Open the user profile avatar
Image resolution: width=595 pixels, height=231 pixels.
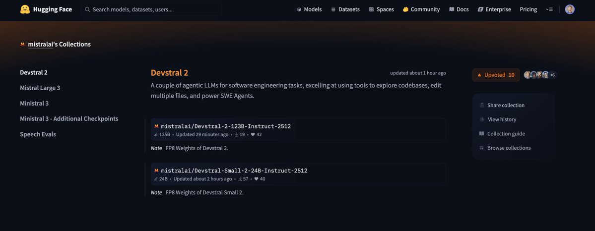570,9
